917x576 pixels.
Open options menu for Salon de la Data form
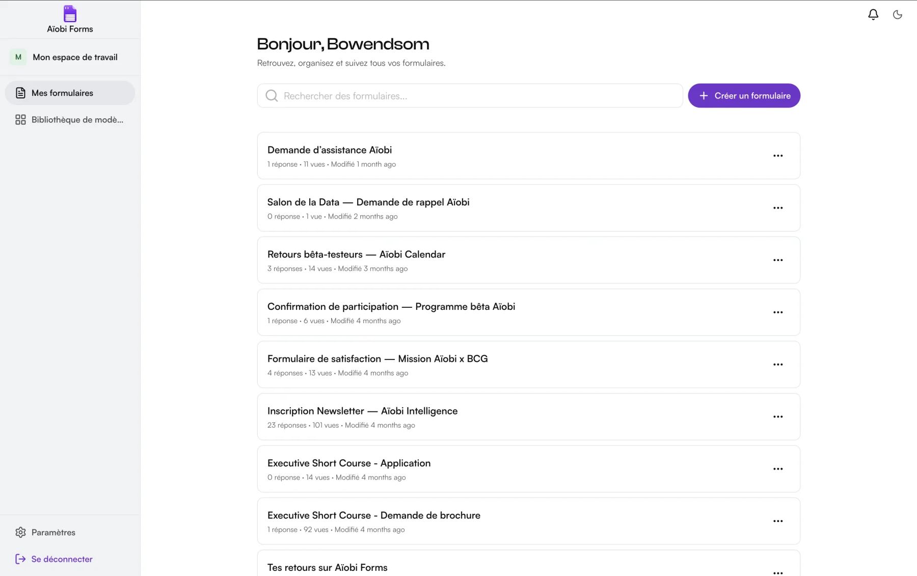(777, 208)
